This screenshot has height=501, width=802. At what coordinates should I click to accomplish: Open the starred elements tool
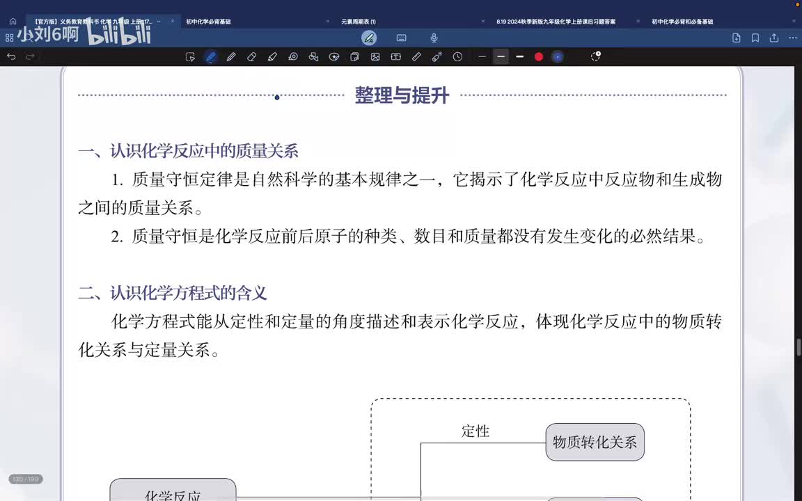tap(334, 57)
